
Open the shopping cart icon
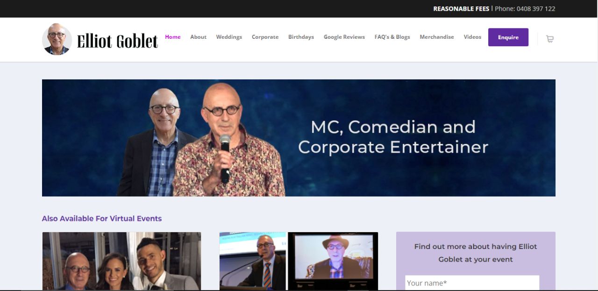coord(550,39)
